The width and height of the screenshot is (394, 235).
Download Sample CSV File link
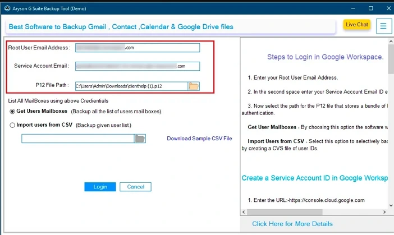pos(199,139)
